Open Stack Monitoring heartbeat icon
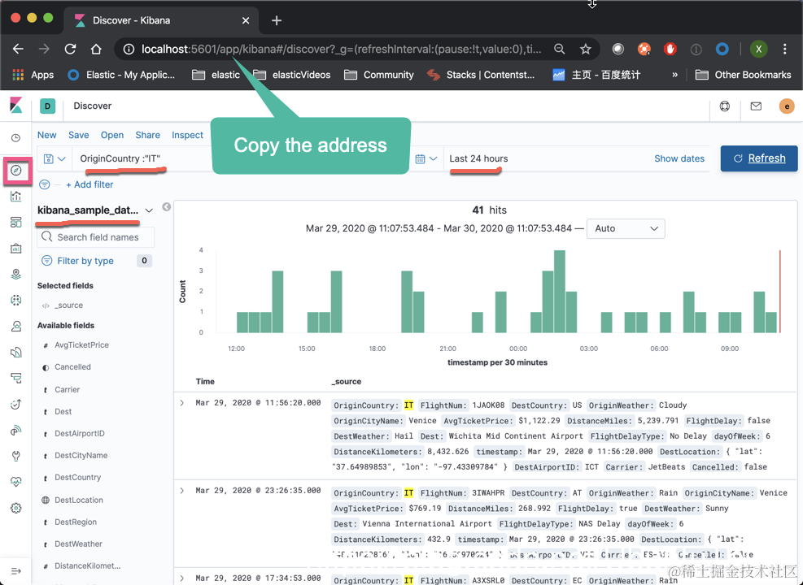Image resolution: width=803 pixels, height=585 pixels. (16, 482)
